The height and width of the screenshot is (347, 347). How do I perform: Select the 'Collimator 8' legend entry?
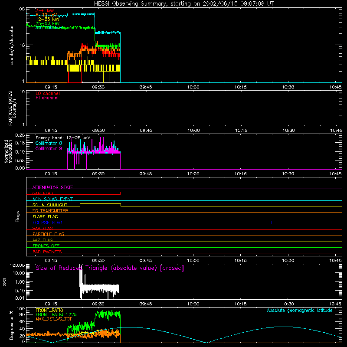point(49,143)
